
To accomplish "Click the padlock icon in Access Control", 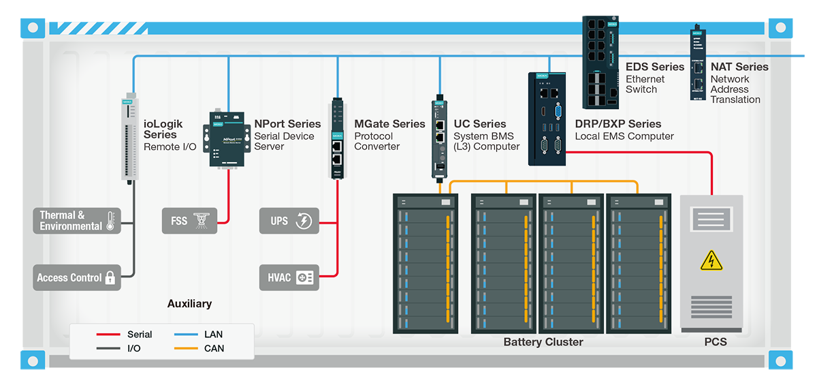I will 110,277.
